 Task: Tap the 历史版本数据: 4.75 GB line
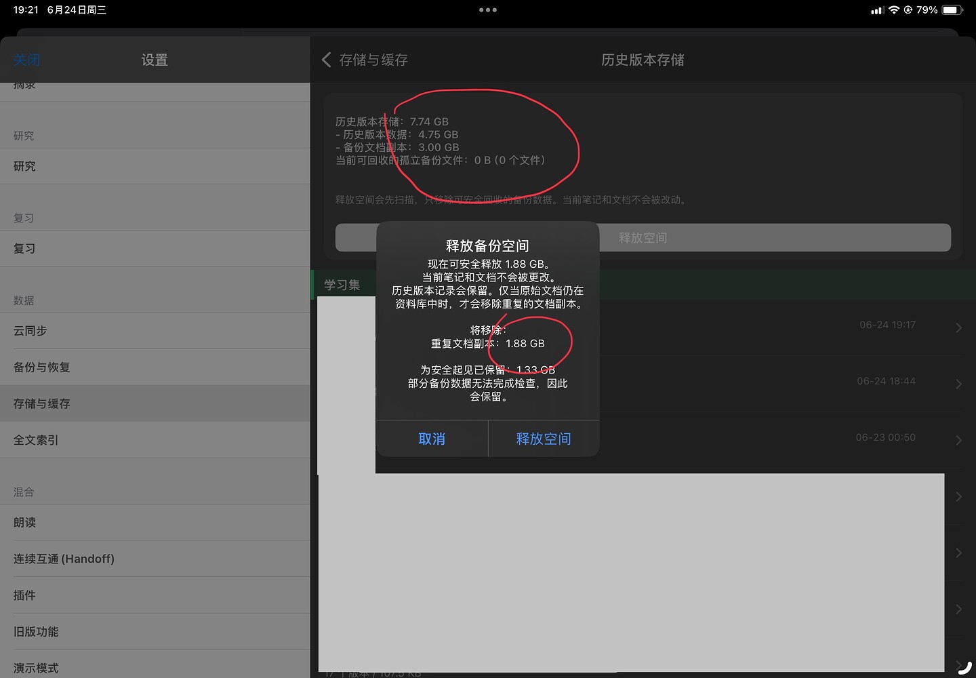397,134
